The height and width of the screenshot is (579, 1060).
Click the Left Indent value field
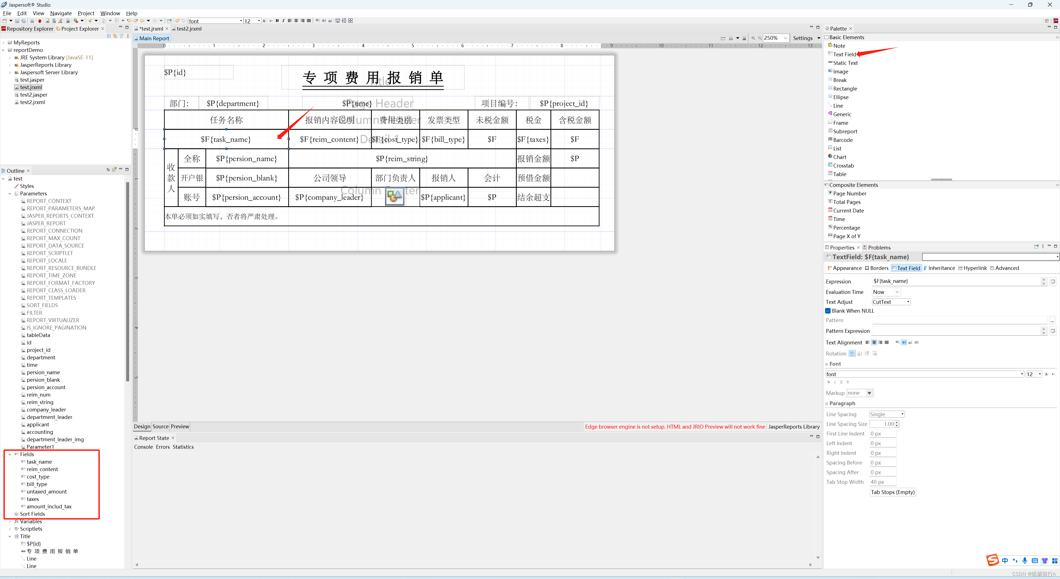click(883, 443)
